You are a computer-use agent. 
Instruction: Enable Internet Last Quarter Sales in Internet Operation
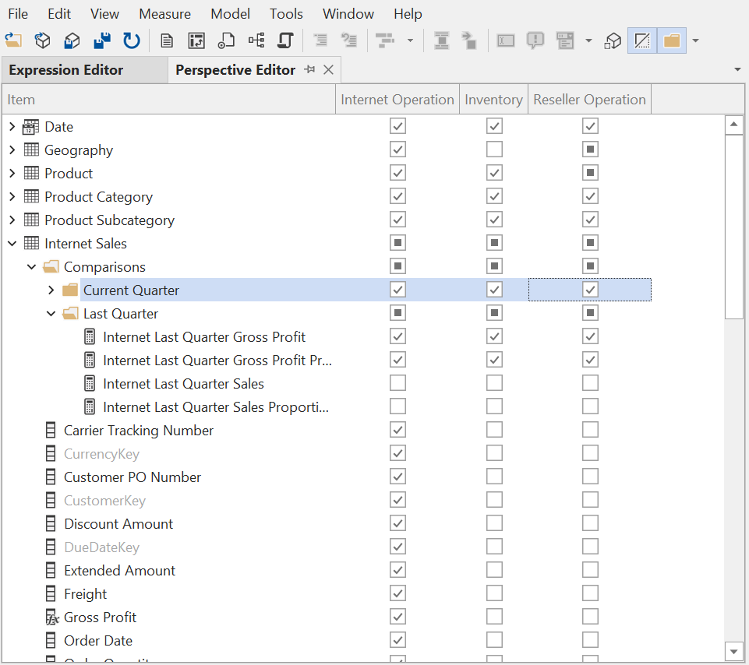click(x=397, y=382)
